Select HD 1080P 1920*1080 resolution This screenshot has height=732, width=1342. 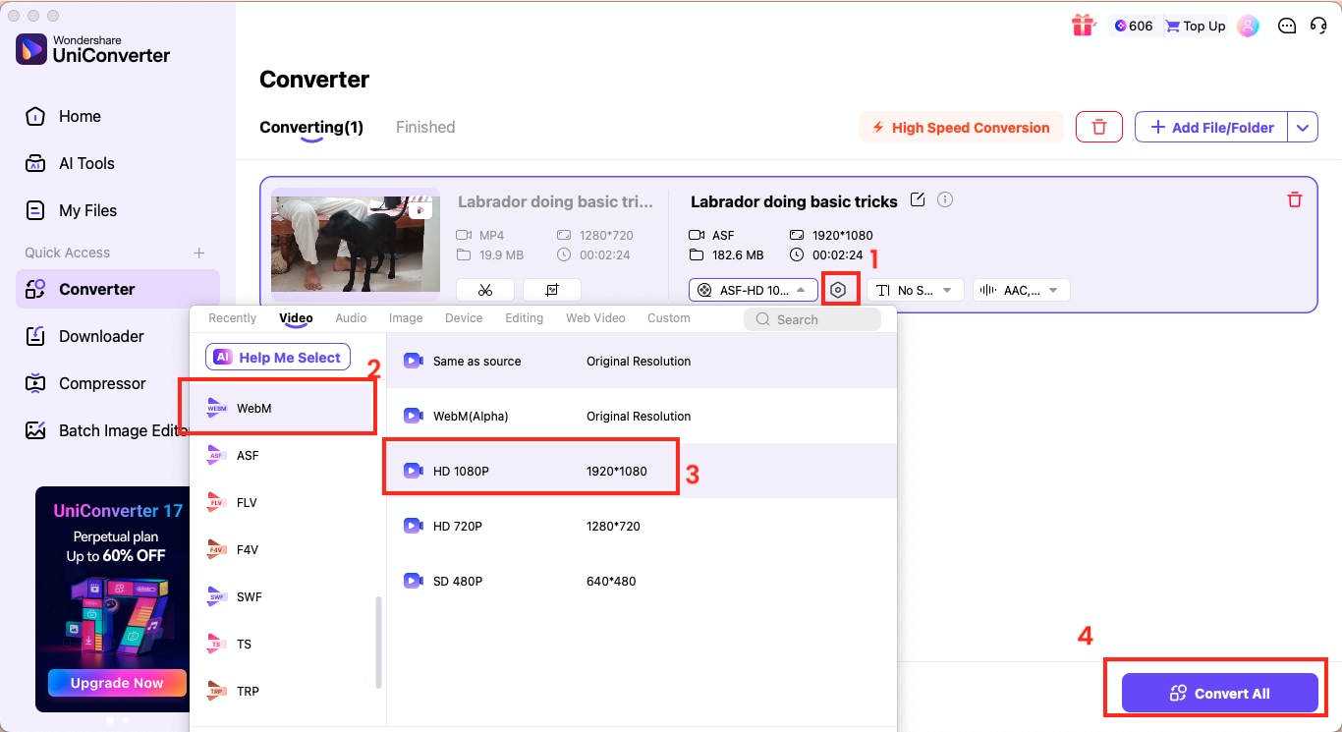[x=531, y=471]
